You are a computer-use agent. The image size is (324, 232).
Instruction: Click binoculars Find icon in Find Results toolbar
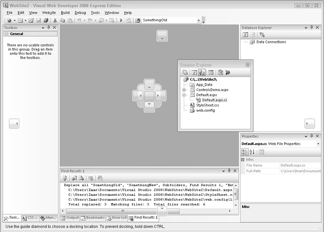coord(100,178)
